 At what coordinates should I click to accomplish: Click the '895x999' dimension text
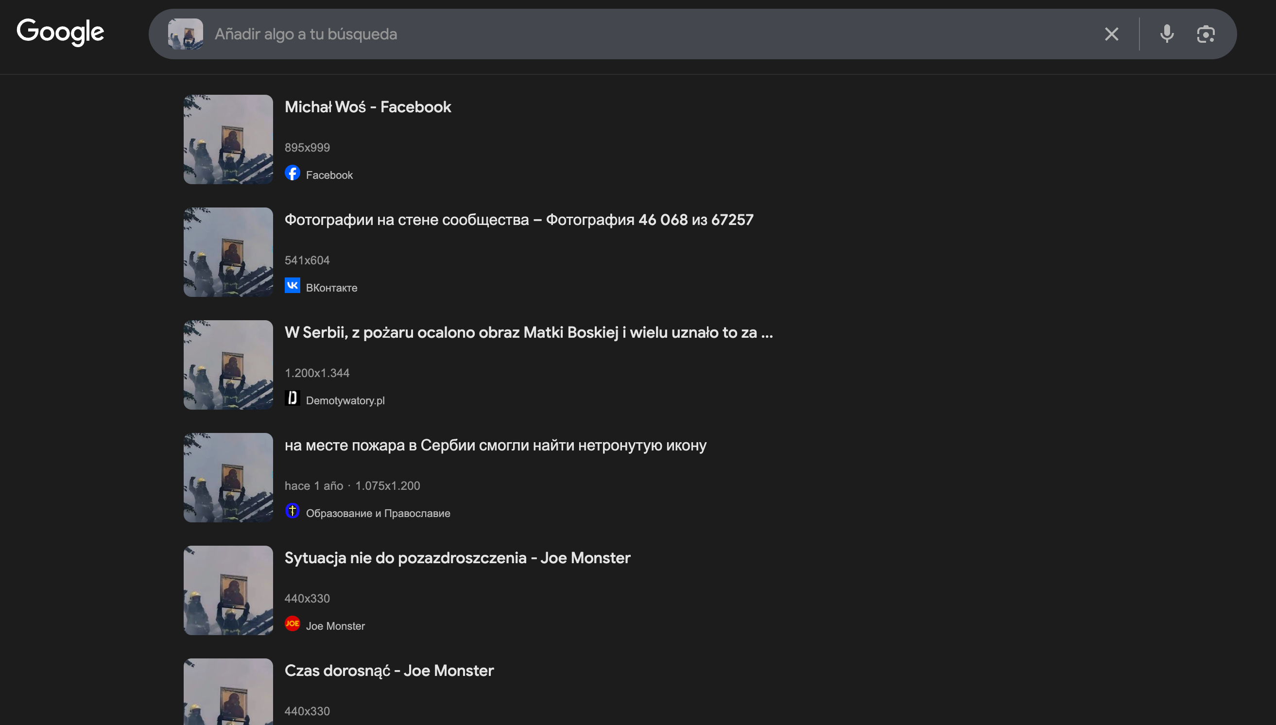pos(307,147)
